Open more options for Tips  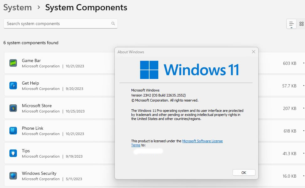pyautogui.click(x=303, y=154)
